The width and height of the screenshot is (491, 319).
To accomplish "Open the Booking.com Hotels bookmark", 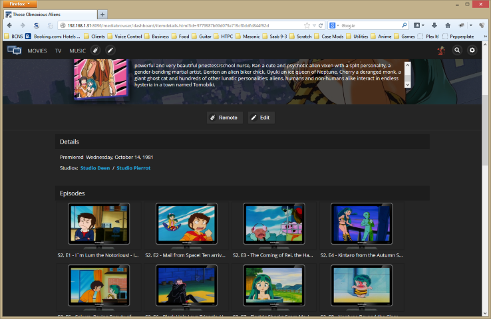I will tap(53, 37).
